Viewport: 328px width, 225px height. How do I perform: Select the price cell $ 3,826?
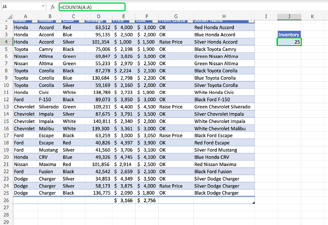(x=124, y=56)
